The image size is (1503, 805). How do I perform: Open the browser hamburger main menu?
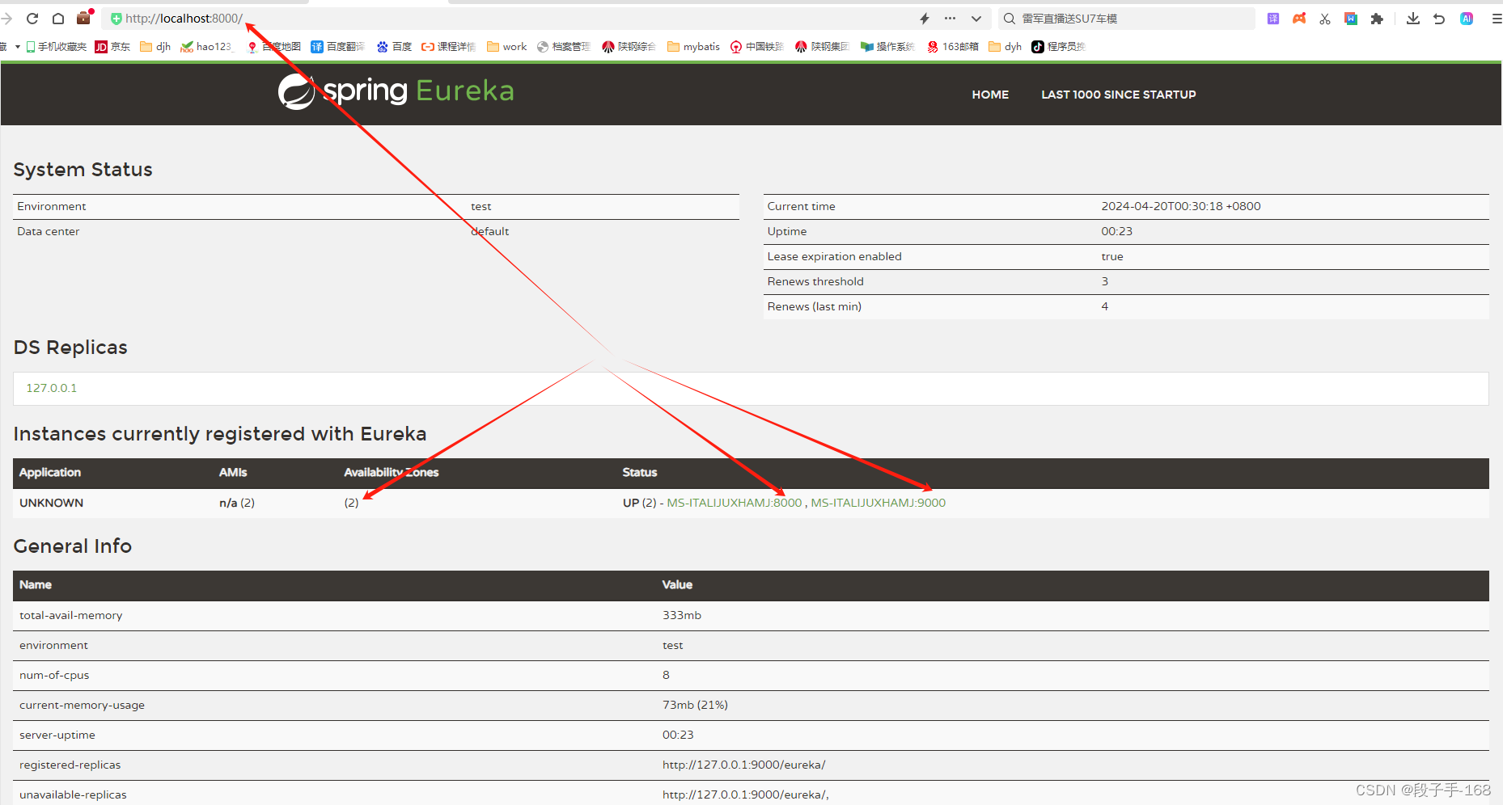(1496, 19)
